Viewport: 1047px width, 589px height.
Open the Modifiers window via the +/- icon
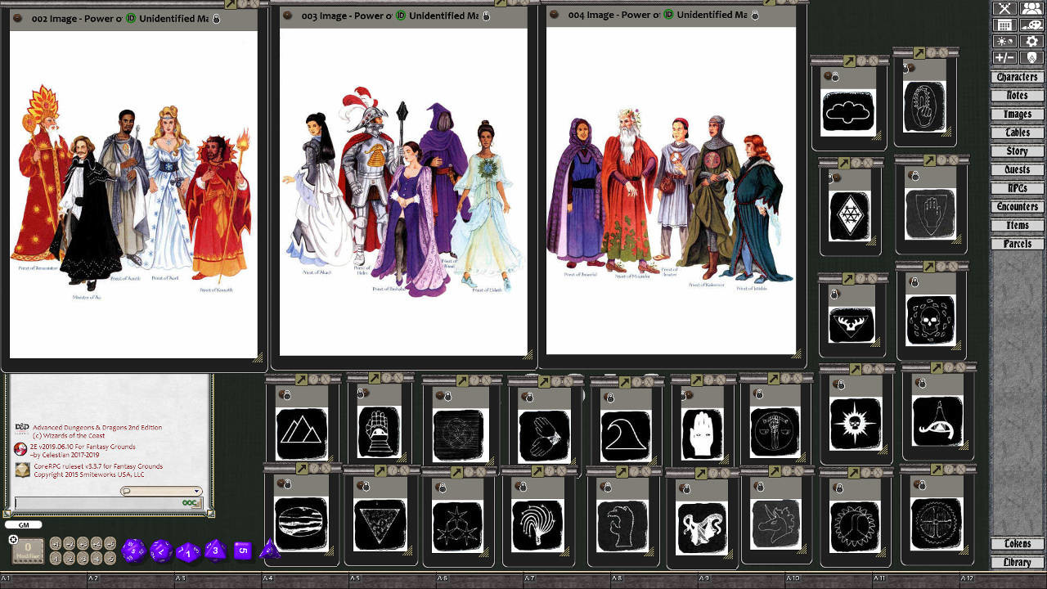click(1004, 57)
